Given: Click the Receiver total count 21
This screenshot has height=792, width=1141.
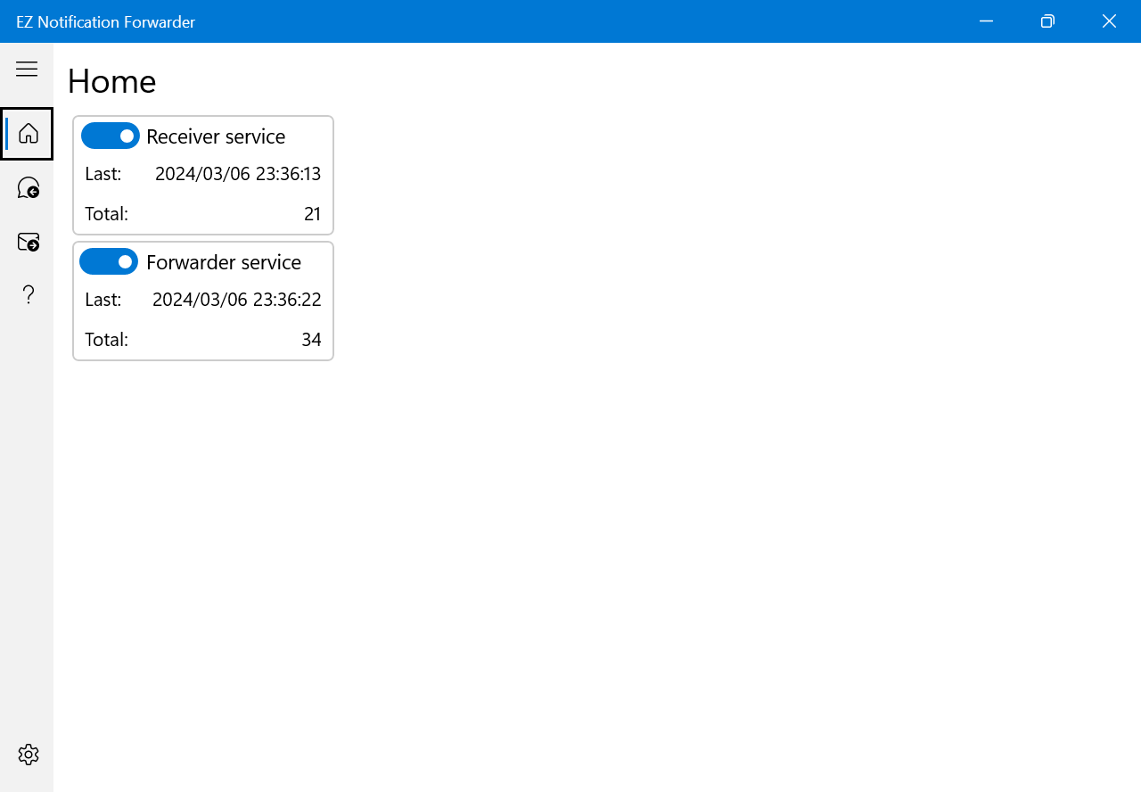Looking at the screenshot, I should click(312, 214).
